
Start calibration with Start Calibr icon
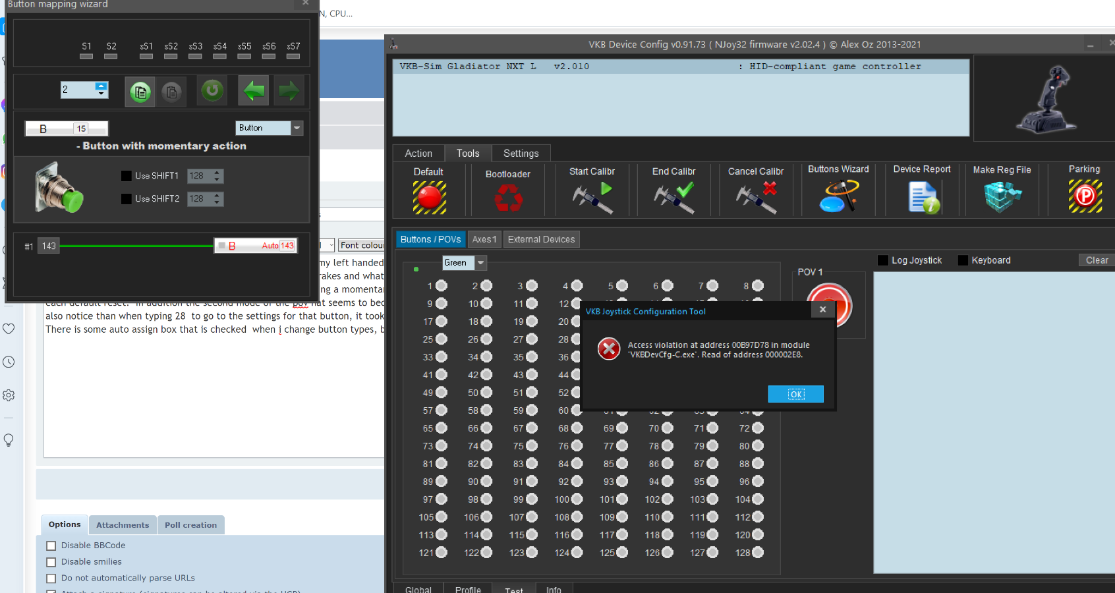pyautogui.click(x=592, y=198)
